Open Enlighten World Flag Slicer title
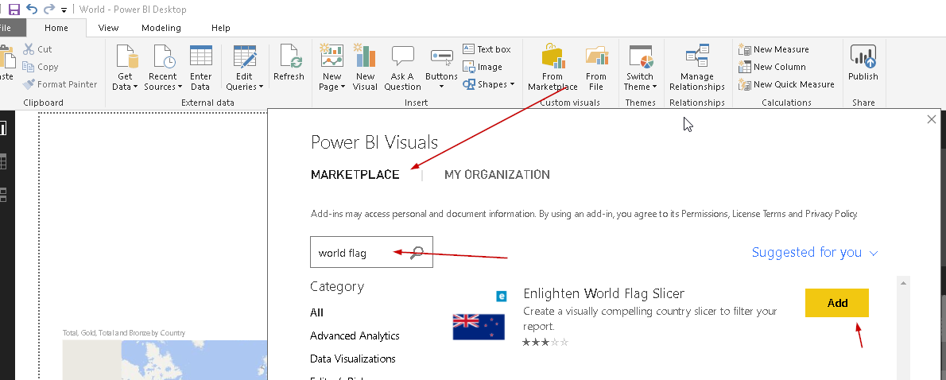The height and width of the screenshot is (380, 946). pyautogui.click(x=604, y=294)
